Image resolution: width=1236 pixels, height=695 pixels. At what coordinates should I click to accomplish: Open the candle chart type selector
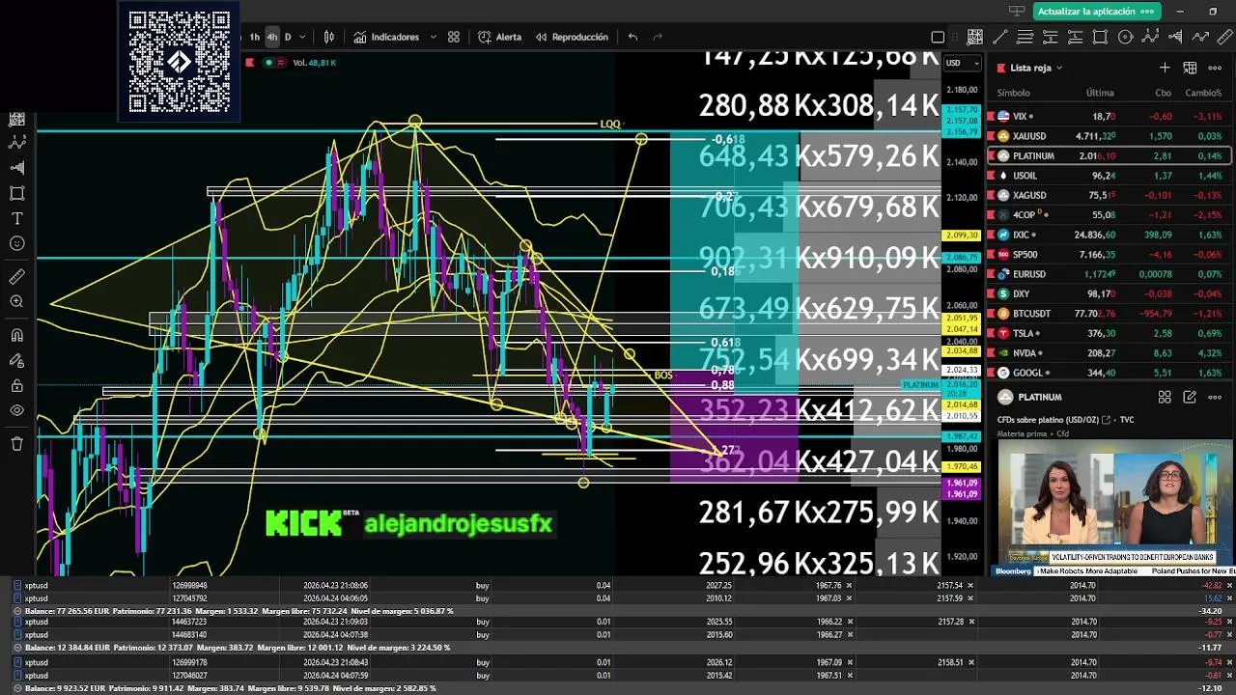(329, 37)
